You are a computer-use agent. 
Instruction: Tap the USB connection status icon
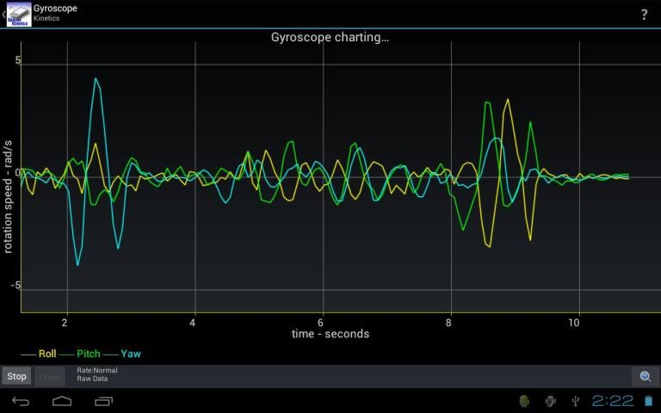click(575, 401)
